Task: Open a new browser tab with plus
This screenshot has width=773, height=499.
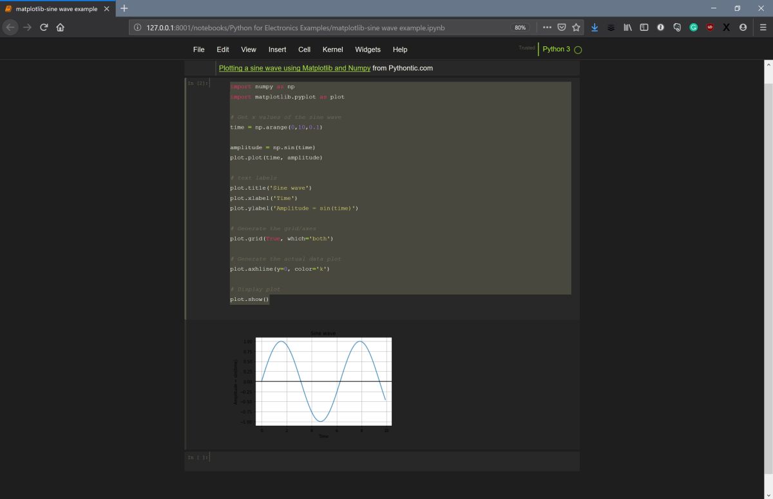Action: pos(124,8)
